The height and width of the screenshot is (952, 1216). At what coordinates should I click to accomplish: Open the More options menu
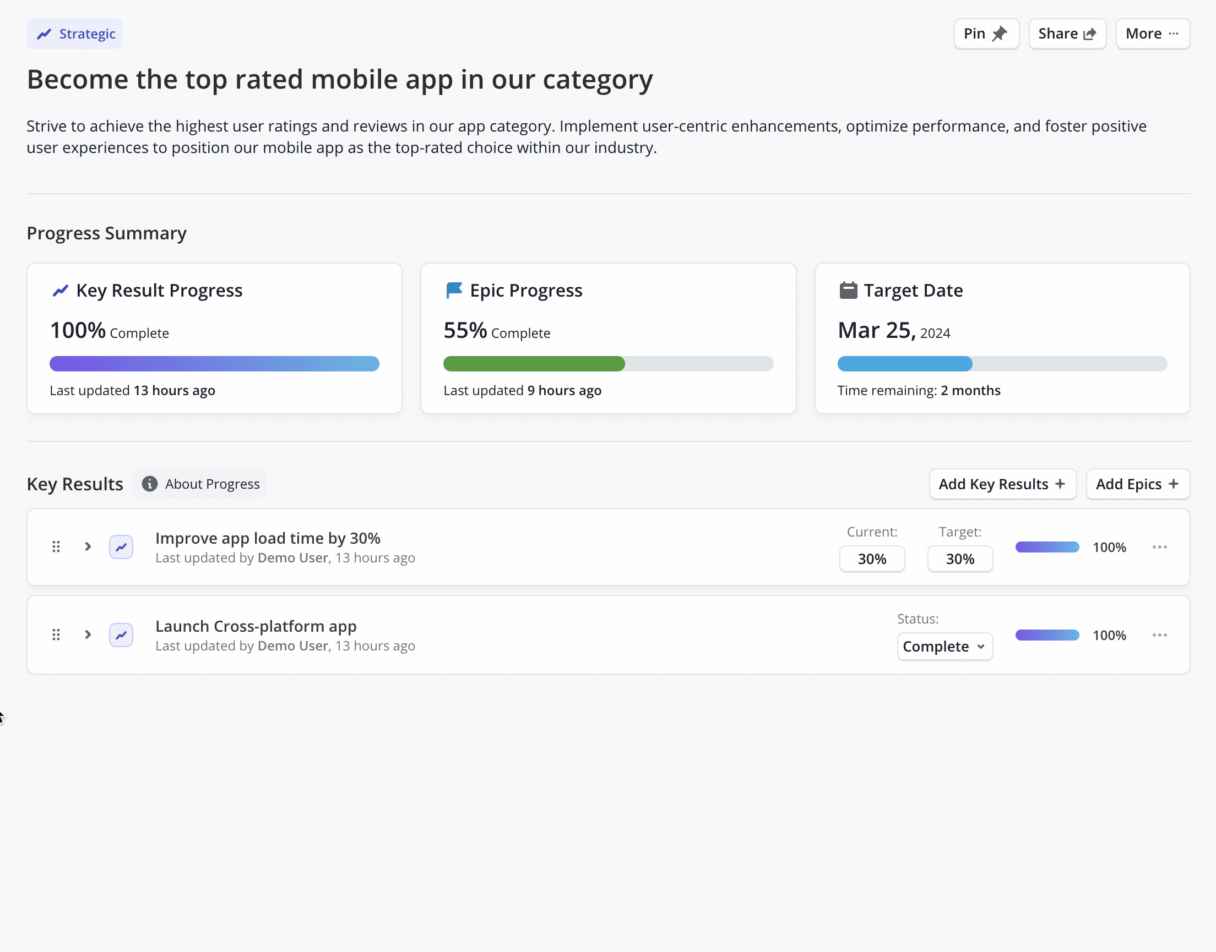click(x=1152, y=34)
